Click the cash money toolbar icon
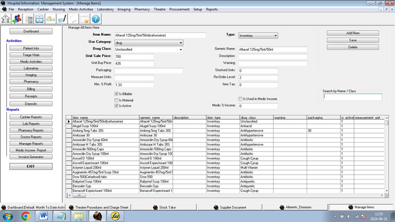Image resolution: width=395 pixels, height=222 pixels. (50, 19)
